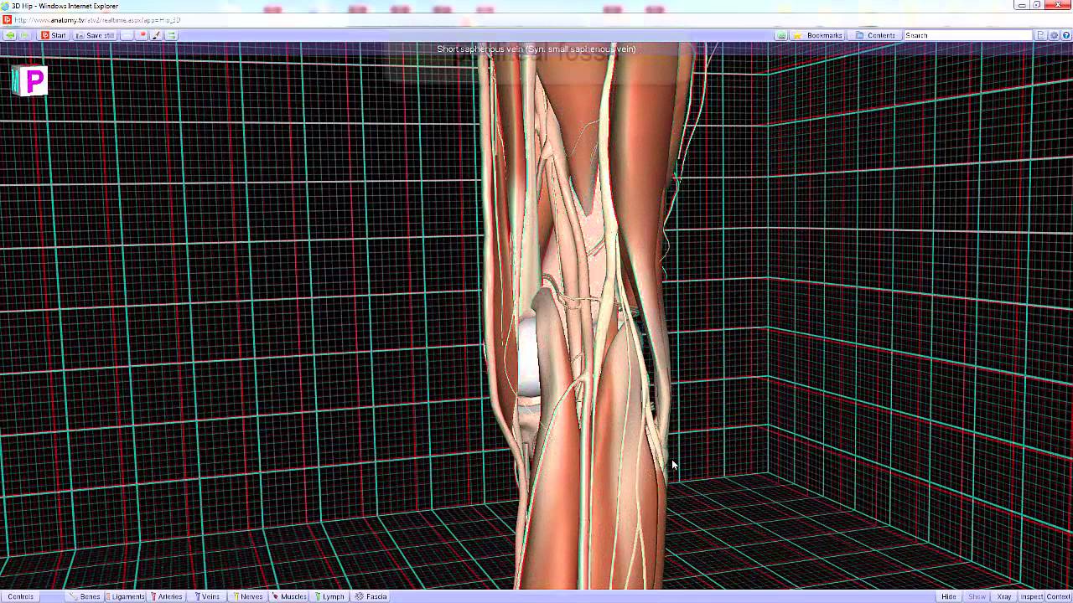The image size is (1073, 603).
Task: Click the pink P logo cube
Action: (x=30, y=81)
